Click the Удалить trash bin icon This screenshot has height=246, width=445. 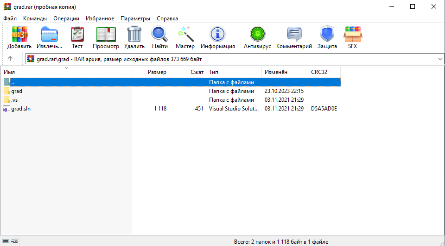click(134, 35)
